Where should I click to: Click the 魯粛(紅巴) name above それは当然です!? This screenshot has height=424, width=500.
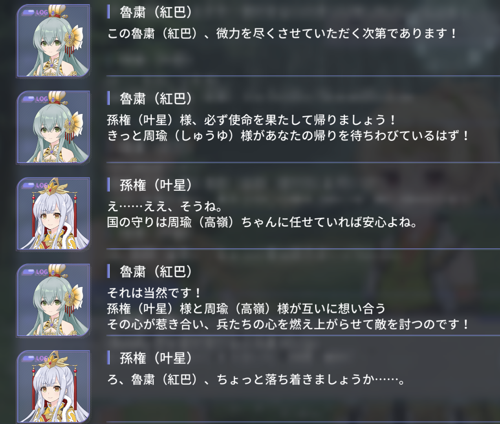tap(156, 271)
